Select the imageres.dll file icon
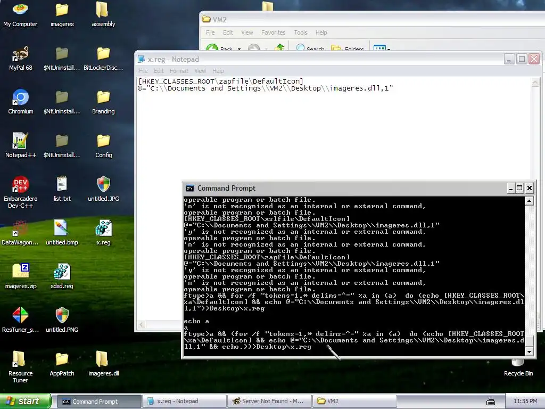This screenshot has width=545, height=409. click(103, 363)
